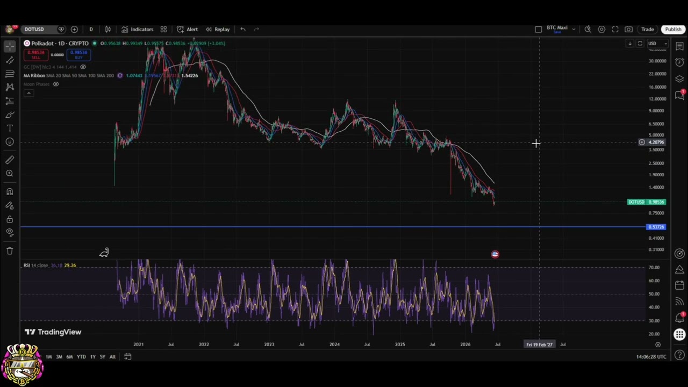688x387 pixels.
Task: Select the 3M date range
Action: pyautogui.click(x=59, y=356)
